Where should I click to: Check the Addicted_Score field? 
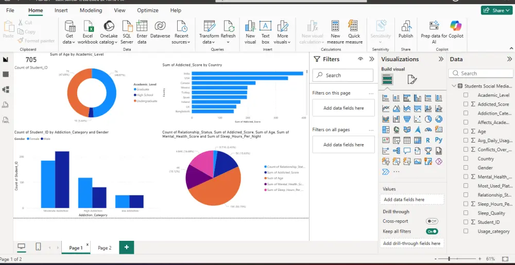466,104
